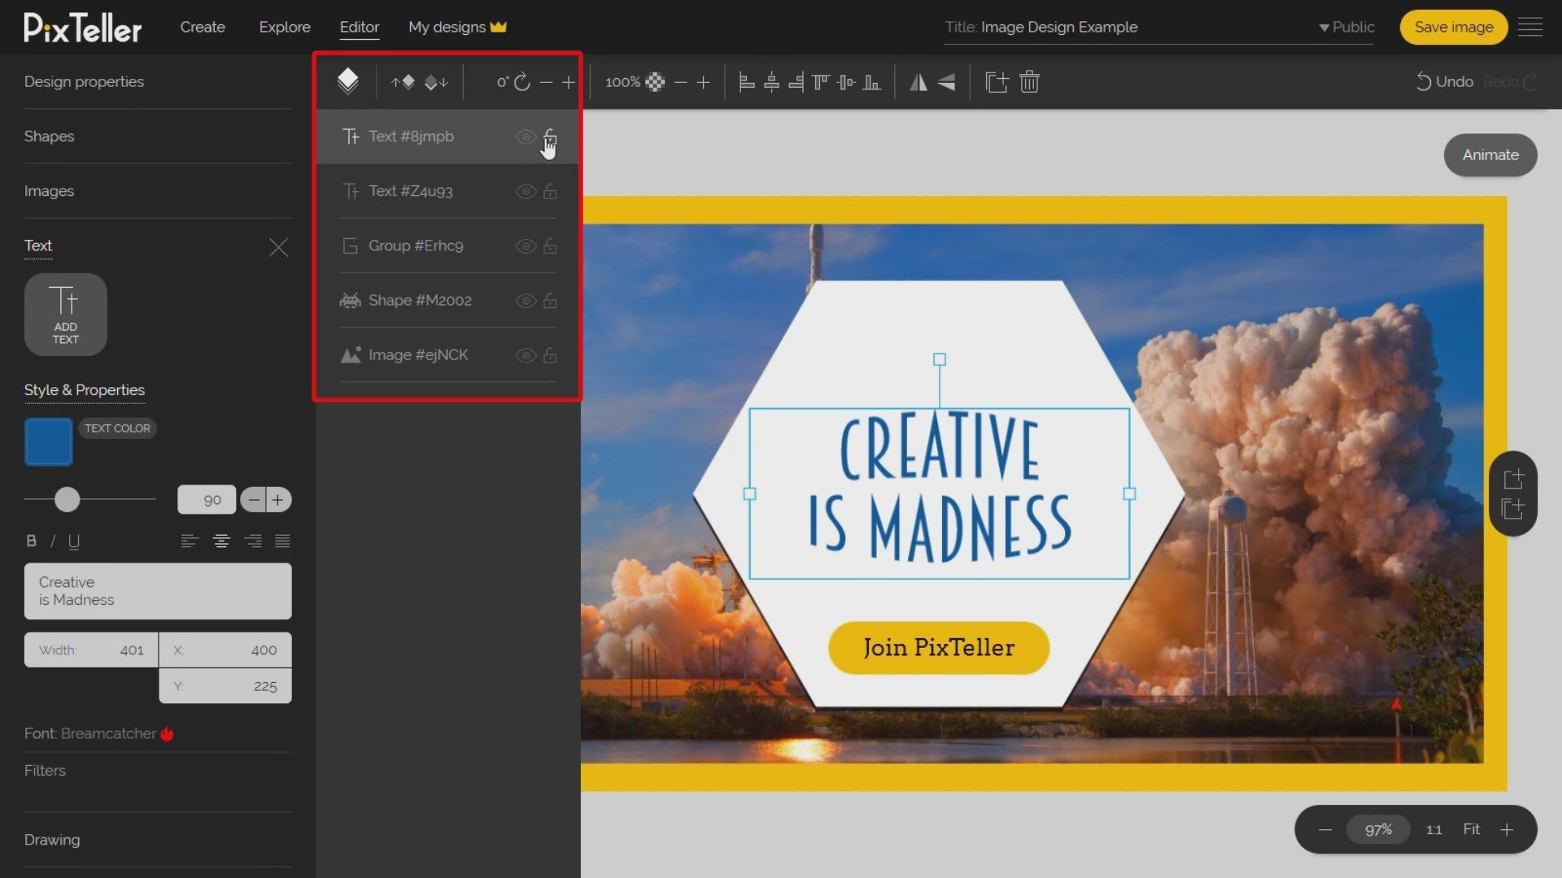The width and height of the screenshot is (1562, 878).
Task: Expand the Shapes section
Action: tap(50, 136)
